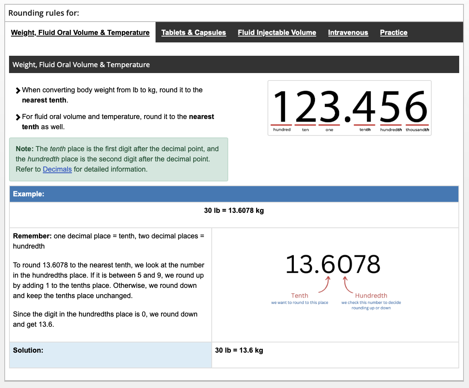
Task: Click the bold 30 lb = 13.6078 kg example
Action: 234,210
